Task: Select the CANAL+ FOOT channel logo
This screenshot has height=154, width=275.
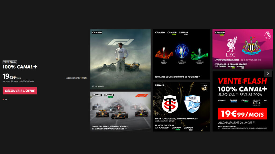Action: coord(172,33)
